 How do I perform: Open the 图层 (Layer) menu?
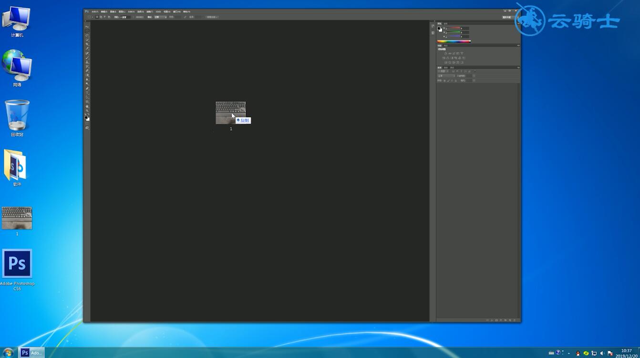coord(122,12)
